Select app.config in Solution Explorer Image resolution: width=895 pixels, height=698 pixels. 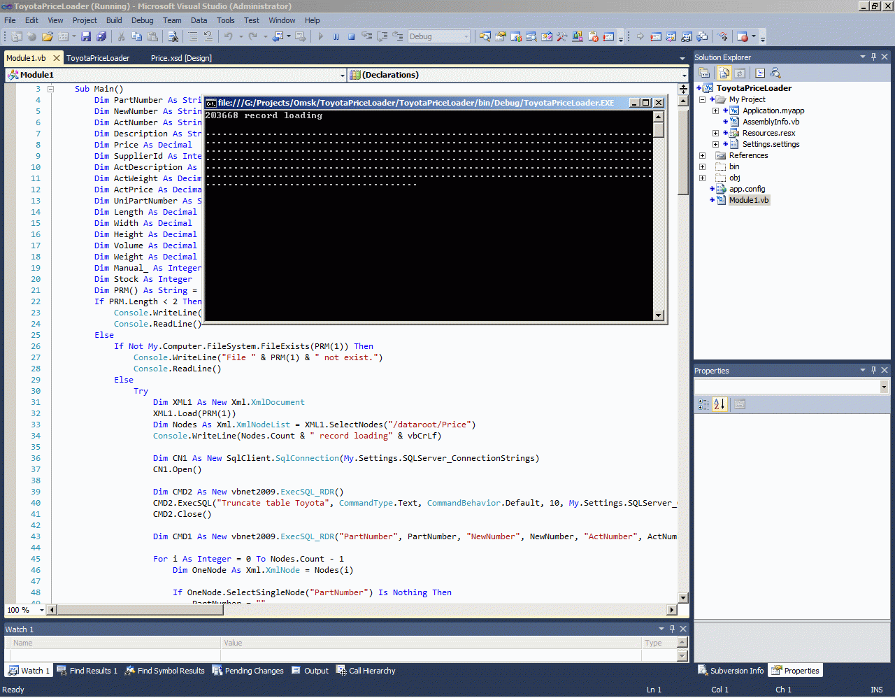(x=747, y=189)
